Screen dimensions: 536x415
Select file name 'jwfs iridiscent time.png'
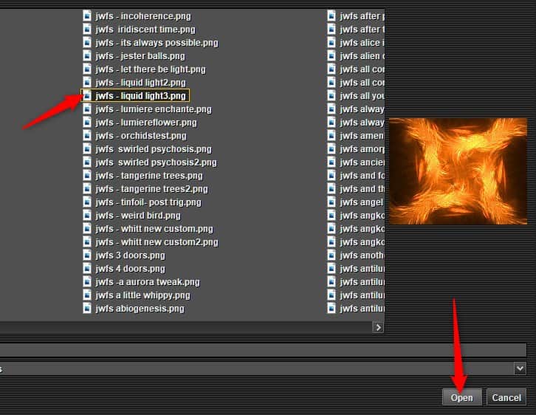[145, 30]
